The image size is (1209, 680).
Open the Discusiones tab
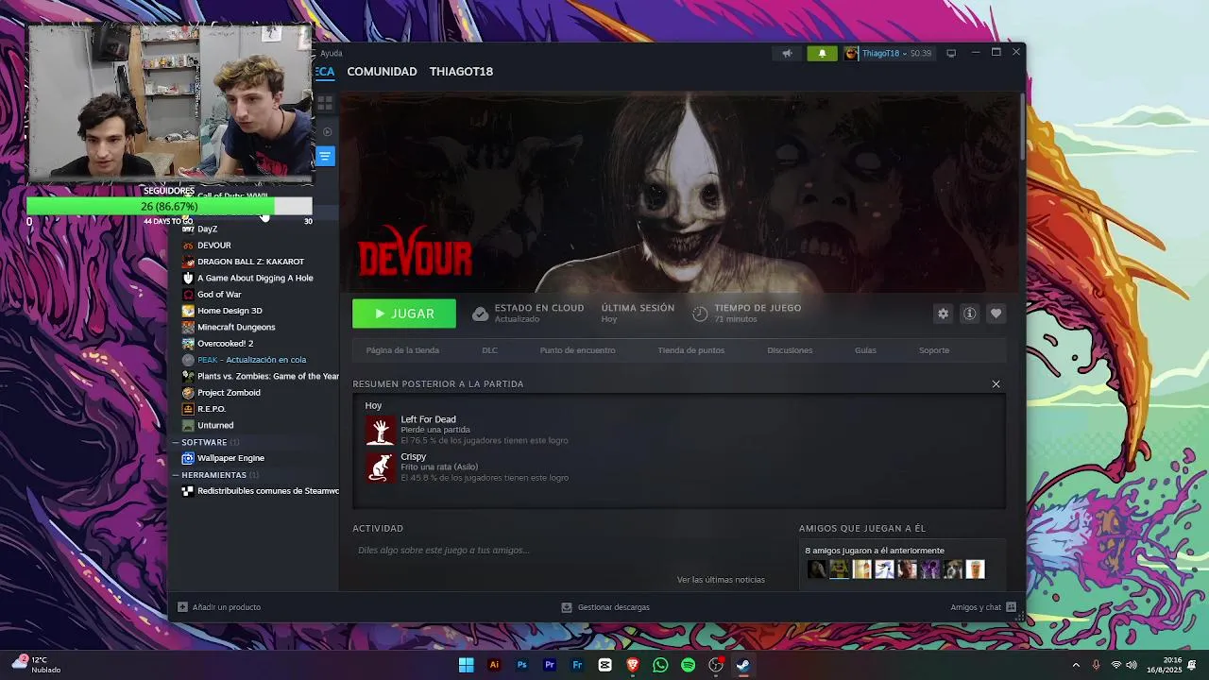click(x=790, y=350)
